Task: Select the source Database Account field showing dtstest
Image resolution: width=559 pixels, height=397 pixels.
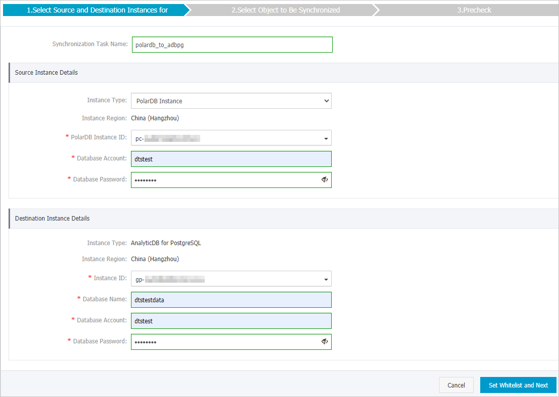Action: coord(231,158)
